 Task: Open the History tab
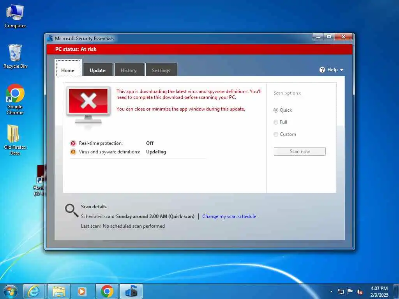pos(129,70)
